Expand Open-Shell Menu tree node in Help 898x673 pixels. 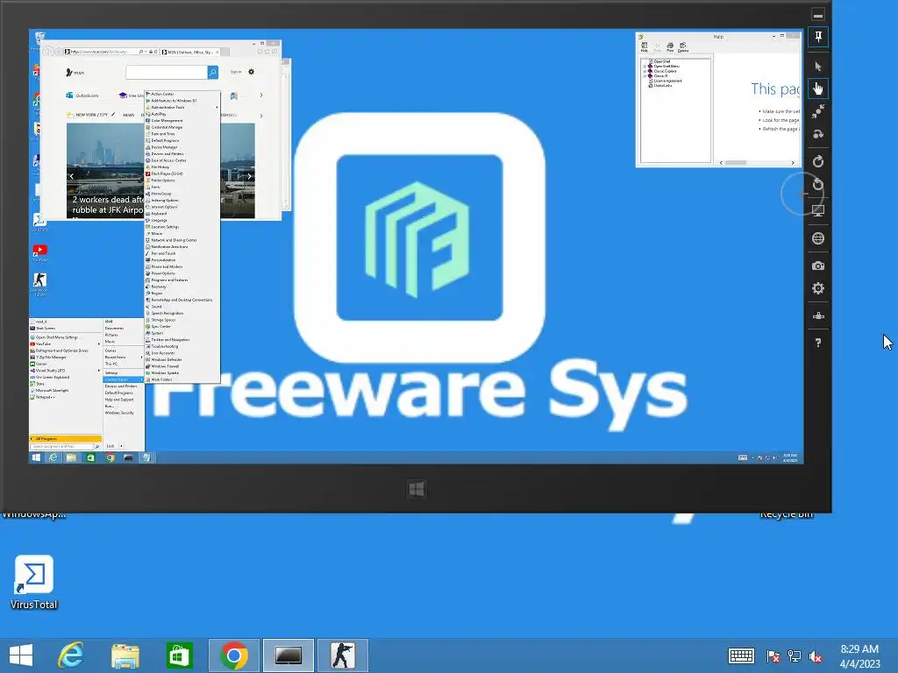point(645,67)
